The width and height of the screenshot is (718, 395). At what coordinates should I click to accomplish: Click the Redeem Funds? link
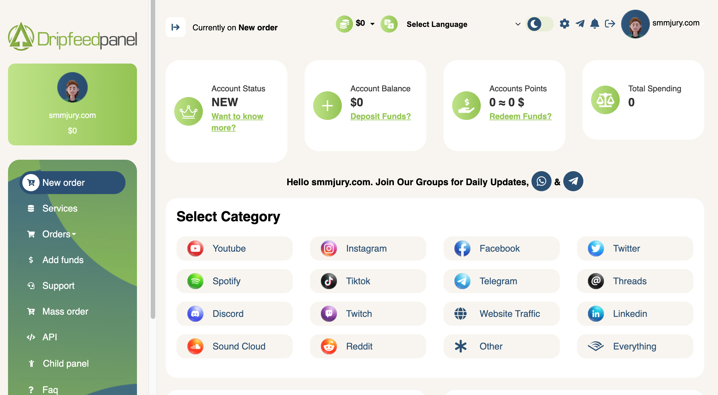coord(520,116)
